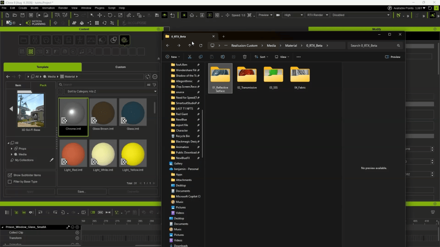This screenshot has height=247, width=440.
Task: Click the Explorer search magnifier icon
Action: pyautogui.click(x=398, y=45)
